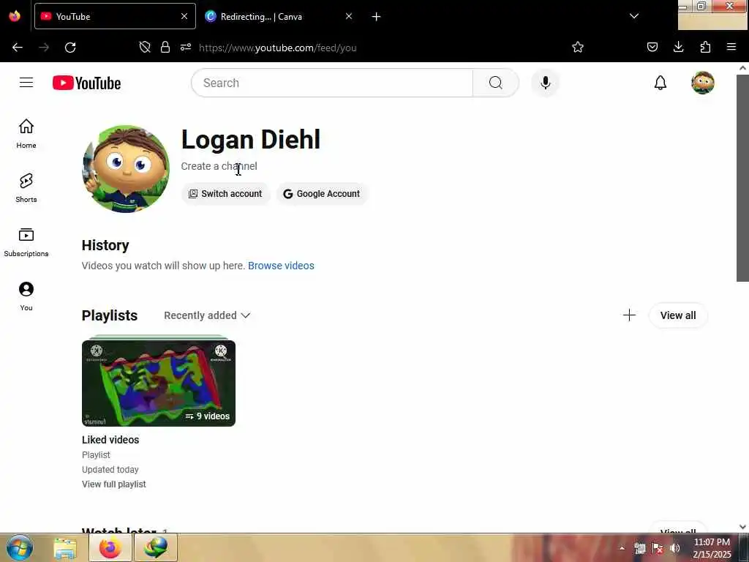Click the search magnifier button
Viewport: 749px width, 562px height.
(x=495, y=83)
